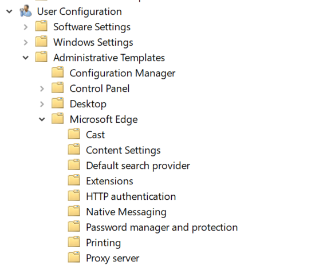Select Content Settings tree item
The height and width of the screenshot is (266, 323).
click(123, 150)
